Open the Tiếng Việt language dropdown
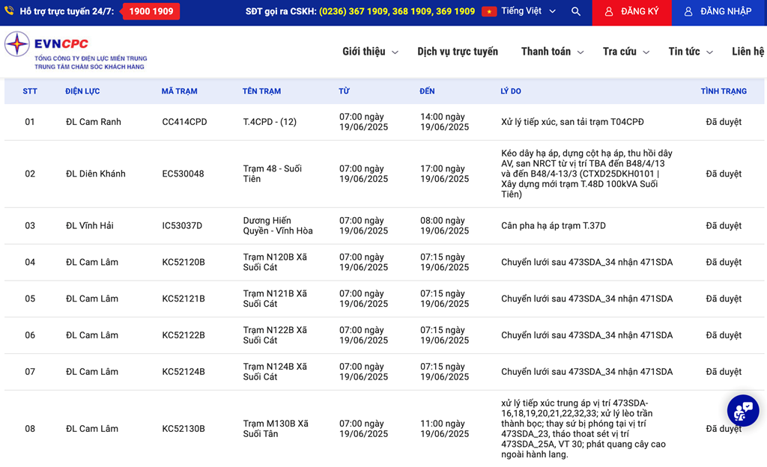The height and width of the screenshot is (467, 767). click(x=528, y=10)
